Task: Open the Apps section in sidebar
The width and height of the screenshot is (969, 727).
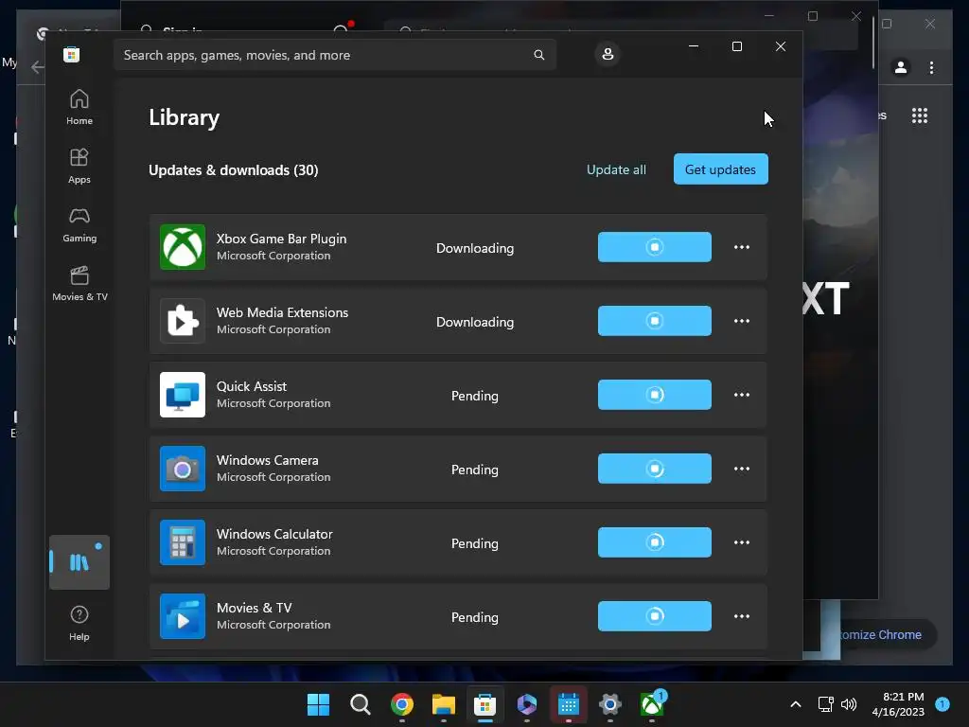Action: 79,167
